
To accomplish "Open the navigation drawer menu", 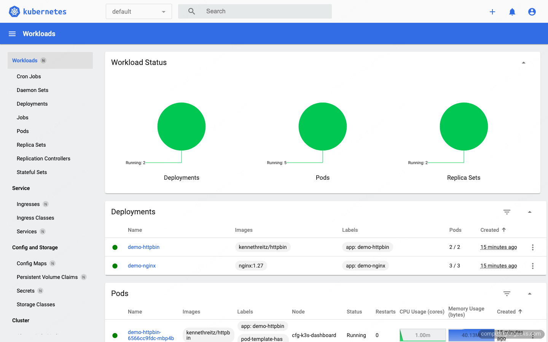I will (x=12, y=33).
